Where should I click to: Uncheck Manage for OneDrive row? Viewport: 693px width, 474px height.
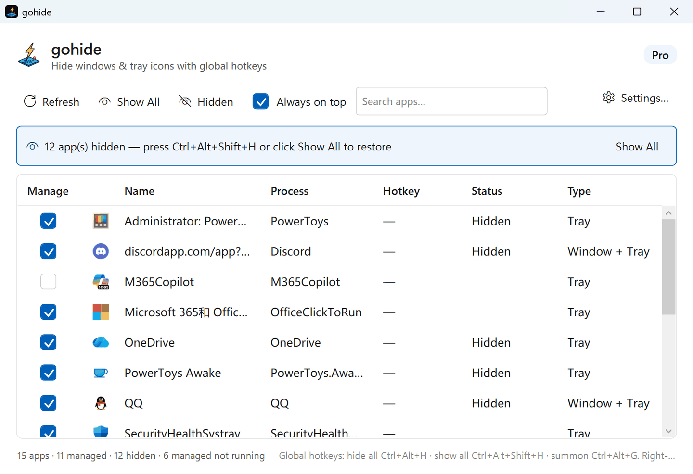pyautogui.click(x=48, y=342)
